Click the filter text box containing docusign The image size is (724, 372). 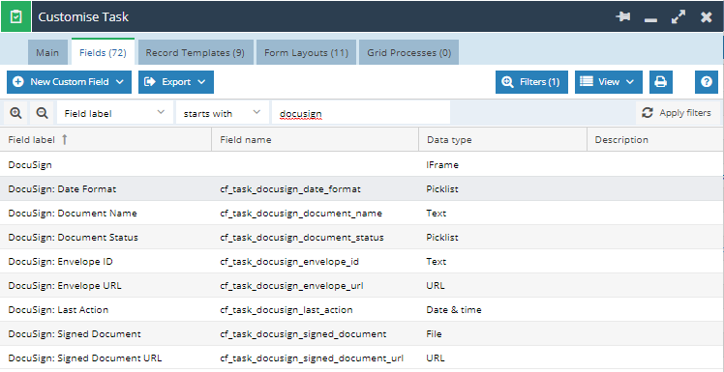click(361, 113)
